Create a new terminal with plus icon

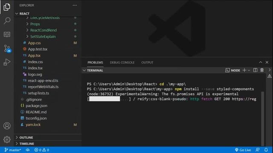click(x=244, y=70)
